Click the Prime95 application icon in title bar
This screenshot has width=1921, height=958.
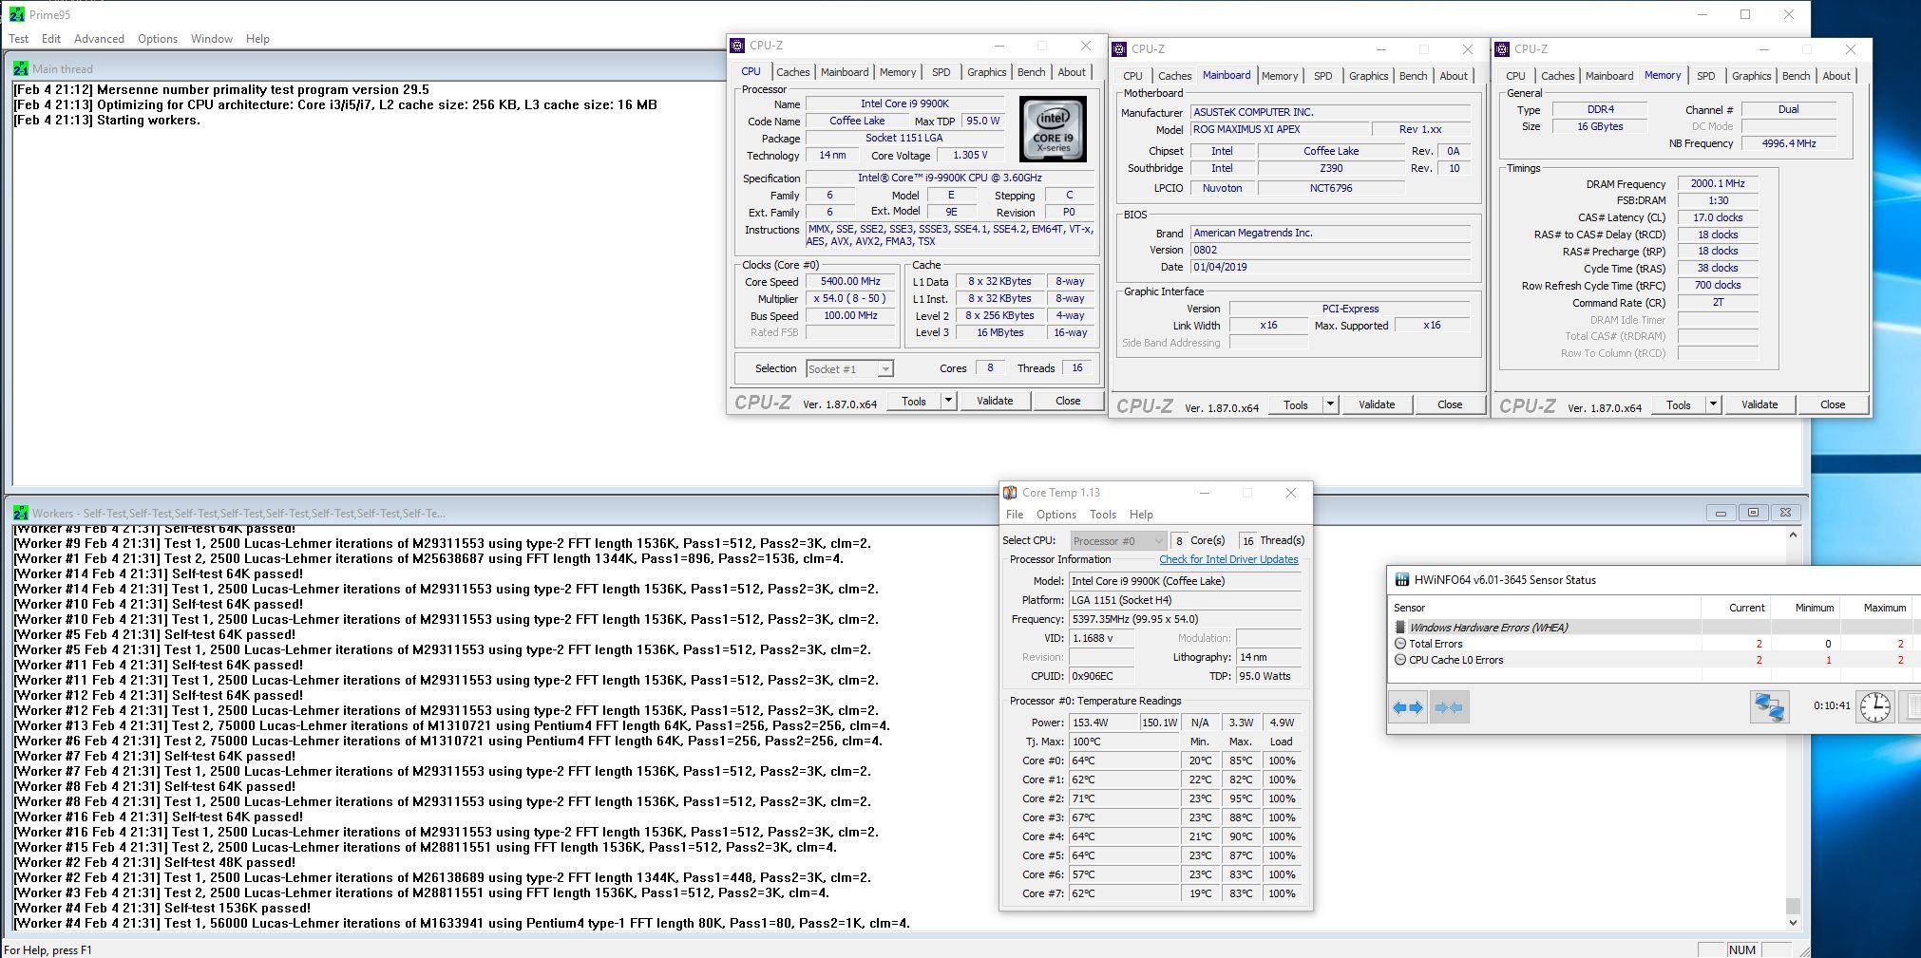[x=16, y=14]
